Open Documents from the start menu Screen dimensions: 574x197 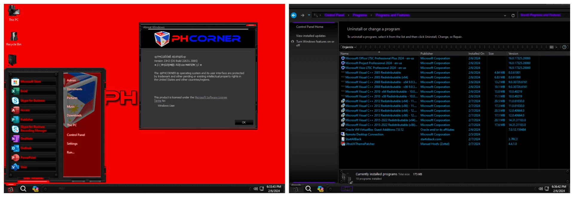pos(74,89)
